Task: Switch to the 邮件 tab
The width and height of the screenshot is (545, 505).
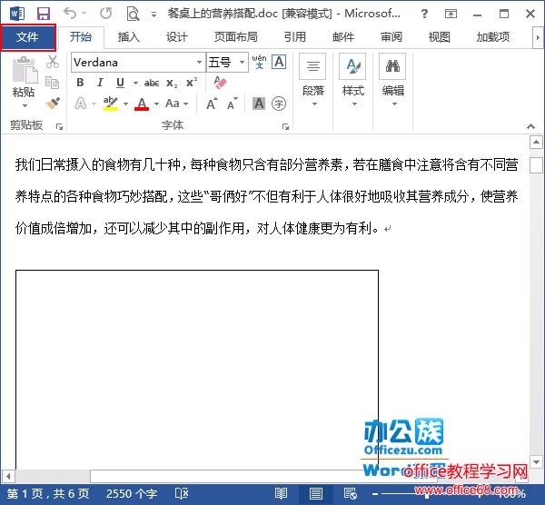Action: click(343, 37)
